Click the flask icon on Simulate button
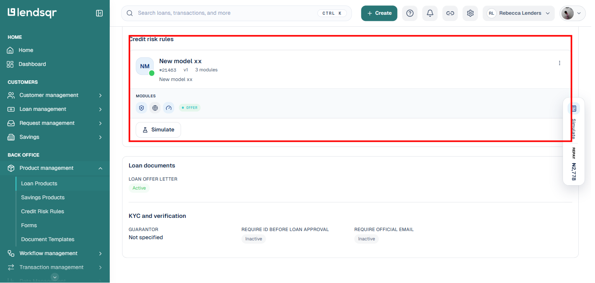 click(145, 130)
